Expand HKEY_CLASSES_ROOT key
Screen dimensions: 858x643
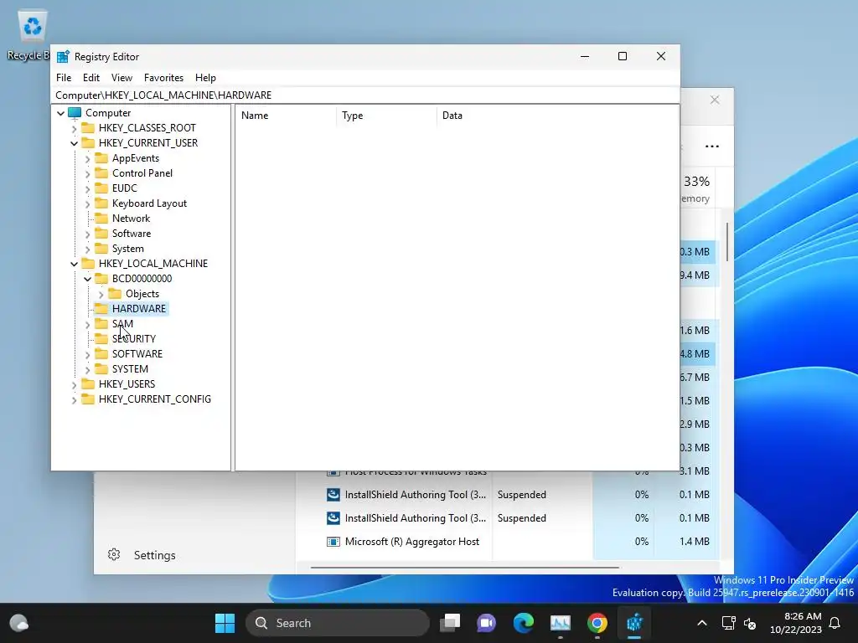click(x=74, y=128)
